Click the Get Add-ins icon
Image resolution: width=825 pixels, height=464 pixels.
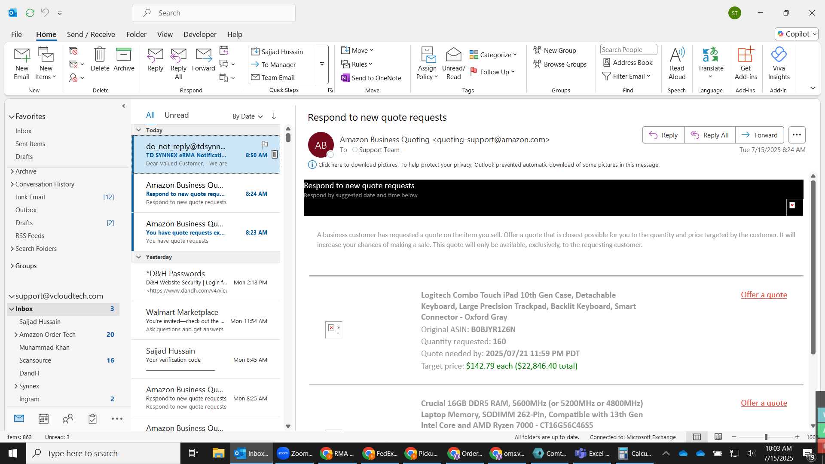(746, 64)
